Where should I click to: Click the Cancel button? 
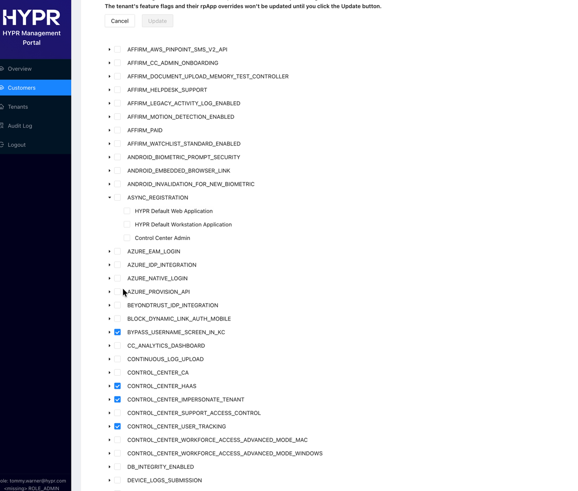click(x=120, y=21)
